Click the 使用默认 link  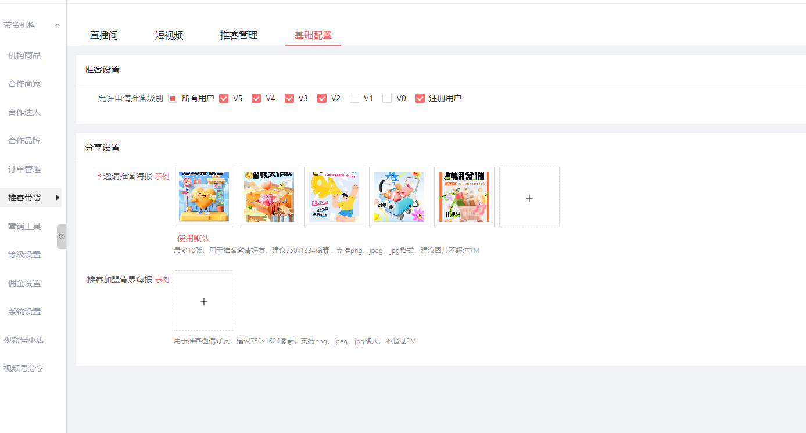pyautogui.click(x=194, y=238)
